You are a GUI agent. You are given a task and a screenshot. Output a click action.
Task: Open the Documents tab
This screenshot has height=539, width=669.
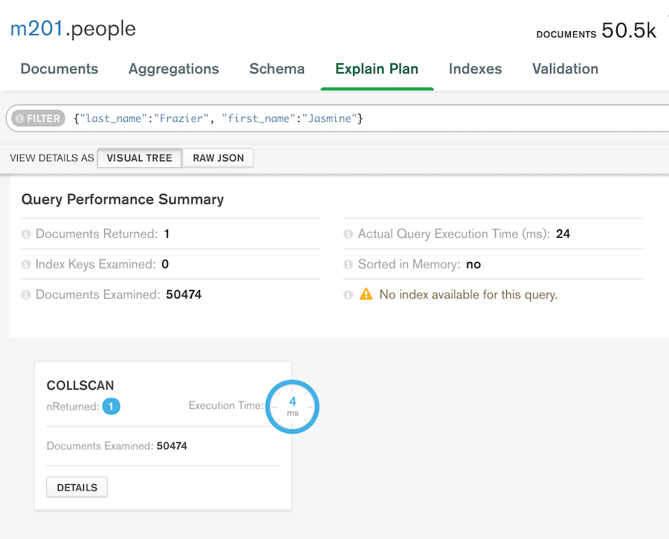pos(59,68)
